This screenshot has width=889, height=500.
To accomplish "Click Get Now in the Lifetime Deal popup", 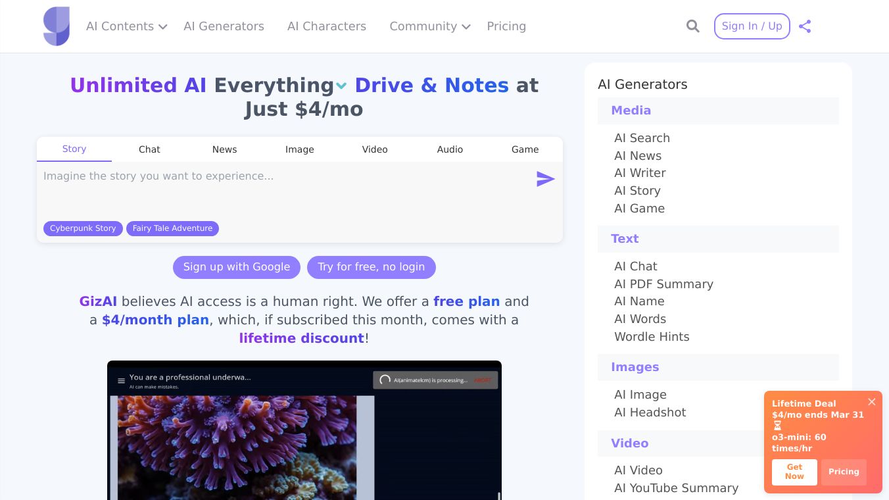I will (x=794, y=472).
